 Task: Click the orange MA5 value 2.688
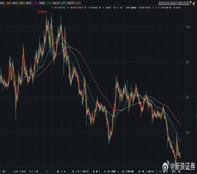click(x=8, y=3)
